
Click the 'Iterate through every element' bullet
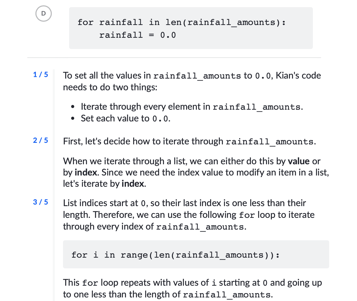[x=192, y=107]
